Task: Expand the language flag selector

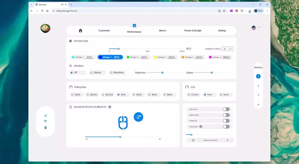Action: [256, 28]
